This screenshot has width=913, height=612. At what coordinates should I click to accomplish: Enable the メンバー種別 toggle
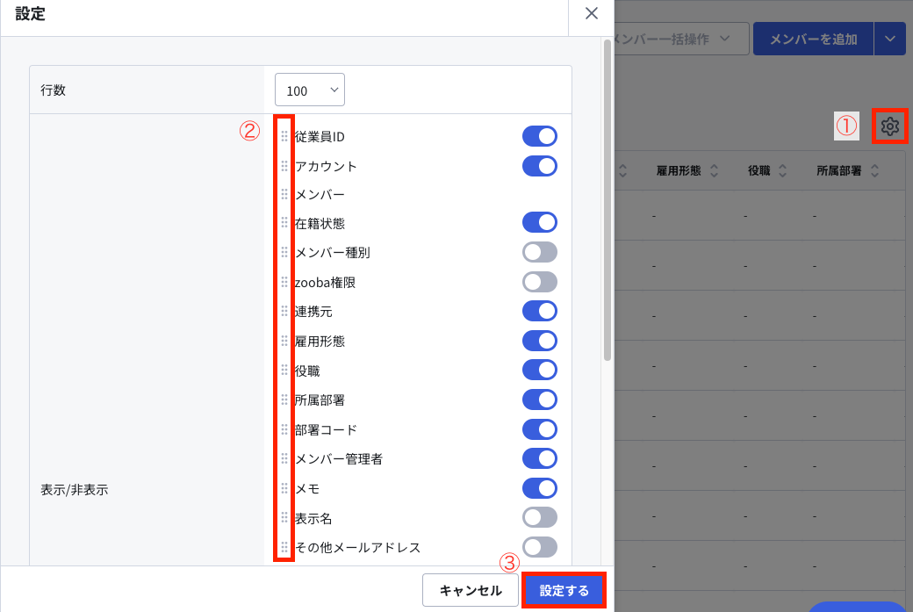[x=540, y=252]
